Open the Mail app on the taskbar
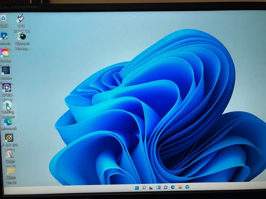 point(187,187)
